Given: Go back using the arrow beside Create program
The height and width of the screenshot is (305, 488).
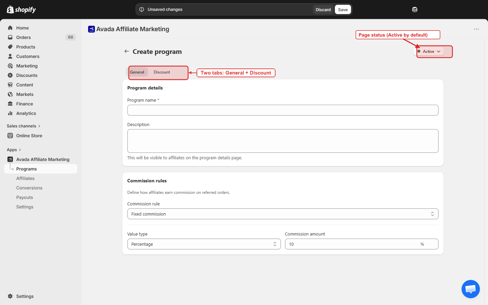Looking at the screenshot, I should [127, 52].
